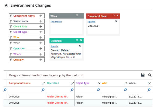Click EqualTo link in Operation panel
156x110 pixels.
(x=55, y=46)
